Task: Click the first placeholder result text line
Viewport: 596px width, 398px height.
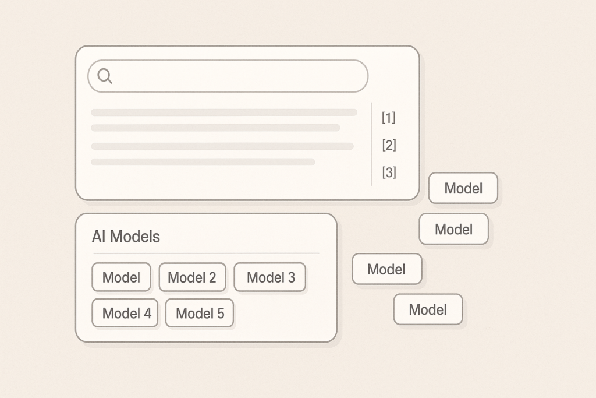Action: [x=224, y=112]
